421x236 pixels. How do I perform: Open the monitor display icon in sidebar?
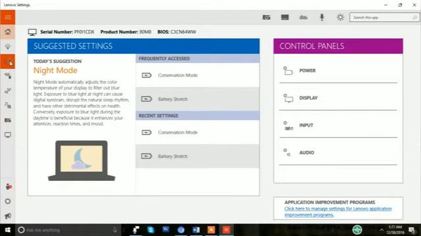point(8,135)
